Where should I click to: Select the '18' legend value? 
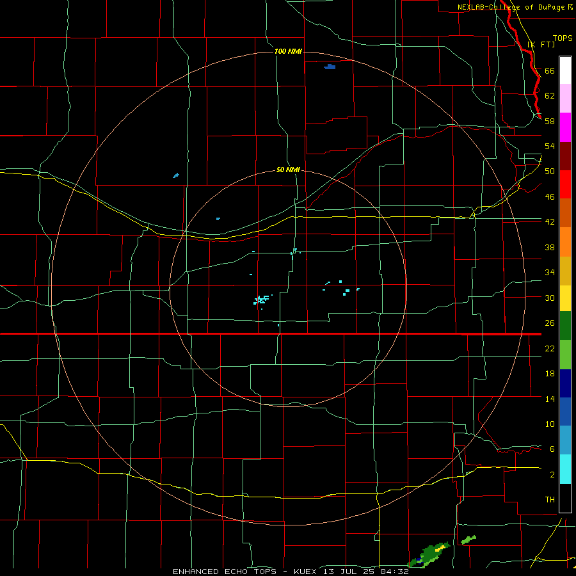point(550,374)
